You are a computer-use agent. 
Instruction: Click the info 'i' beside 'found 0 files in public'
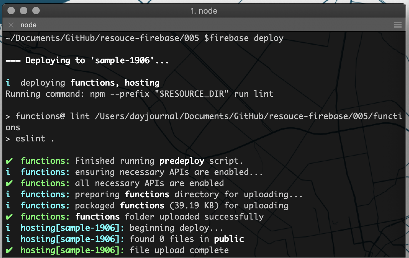[x=8, y=239]
